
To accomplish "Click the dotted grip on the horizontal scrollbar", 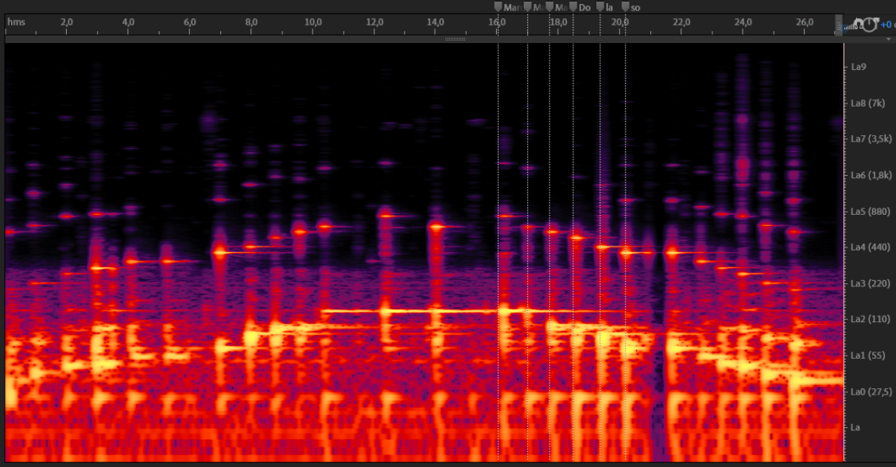I will click(x=455, y=38).
